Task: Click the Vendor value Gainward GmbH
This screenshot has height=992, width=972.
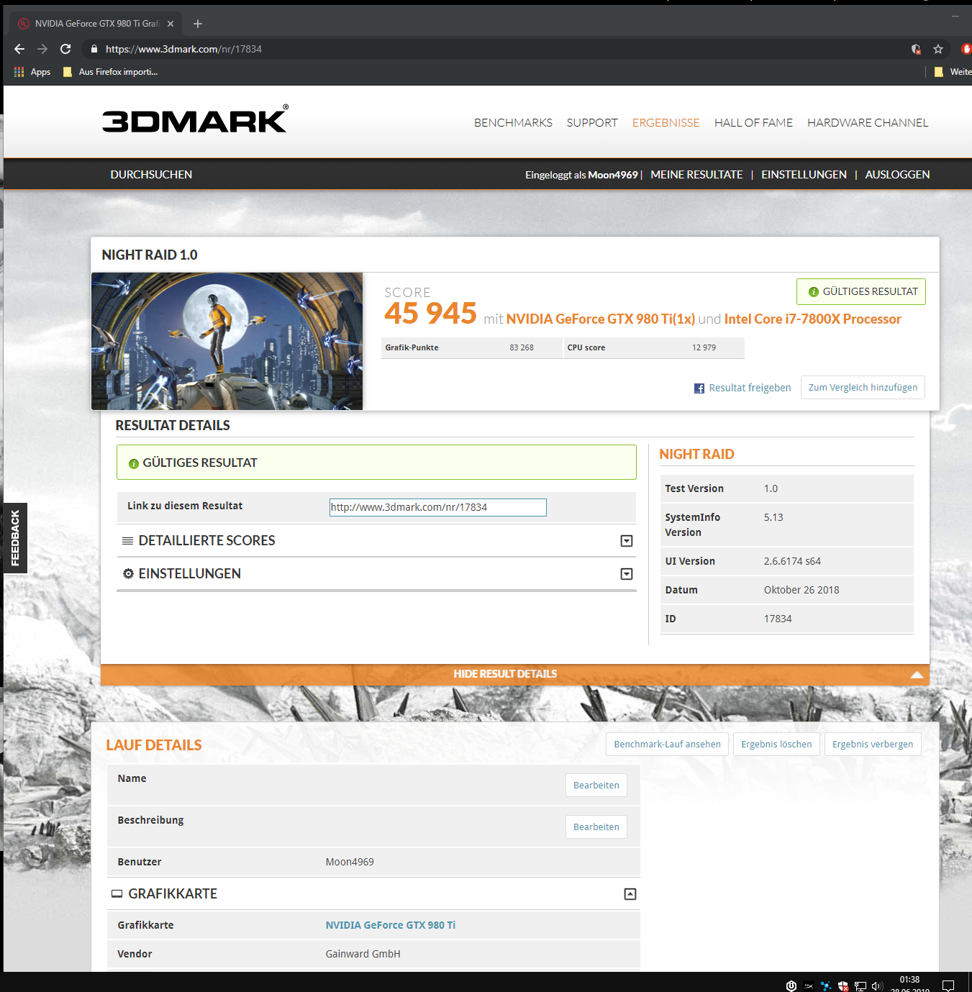Action: pyautogui.click(x=363, y=954)
